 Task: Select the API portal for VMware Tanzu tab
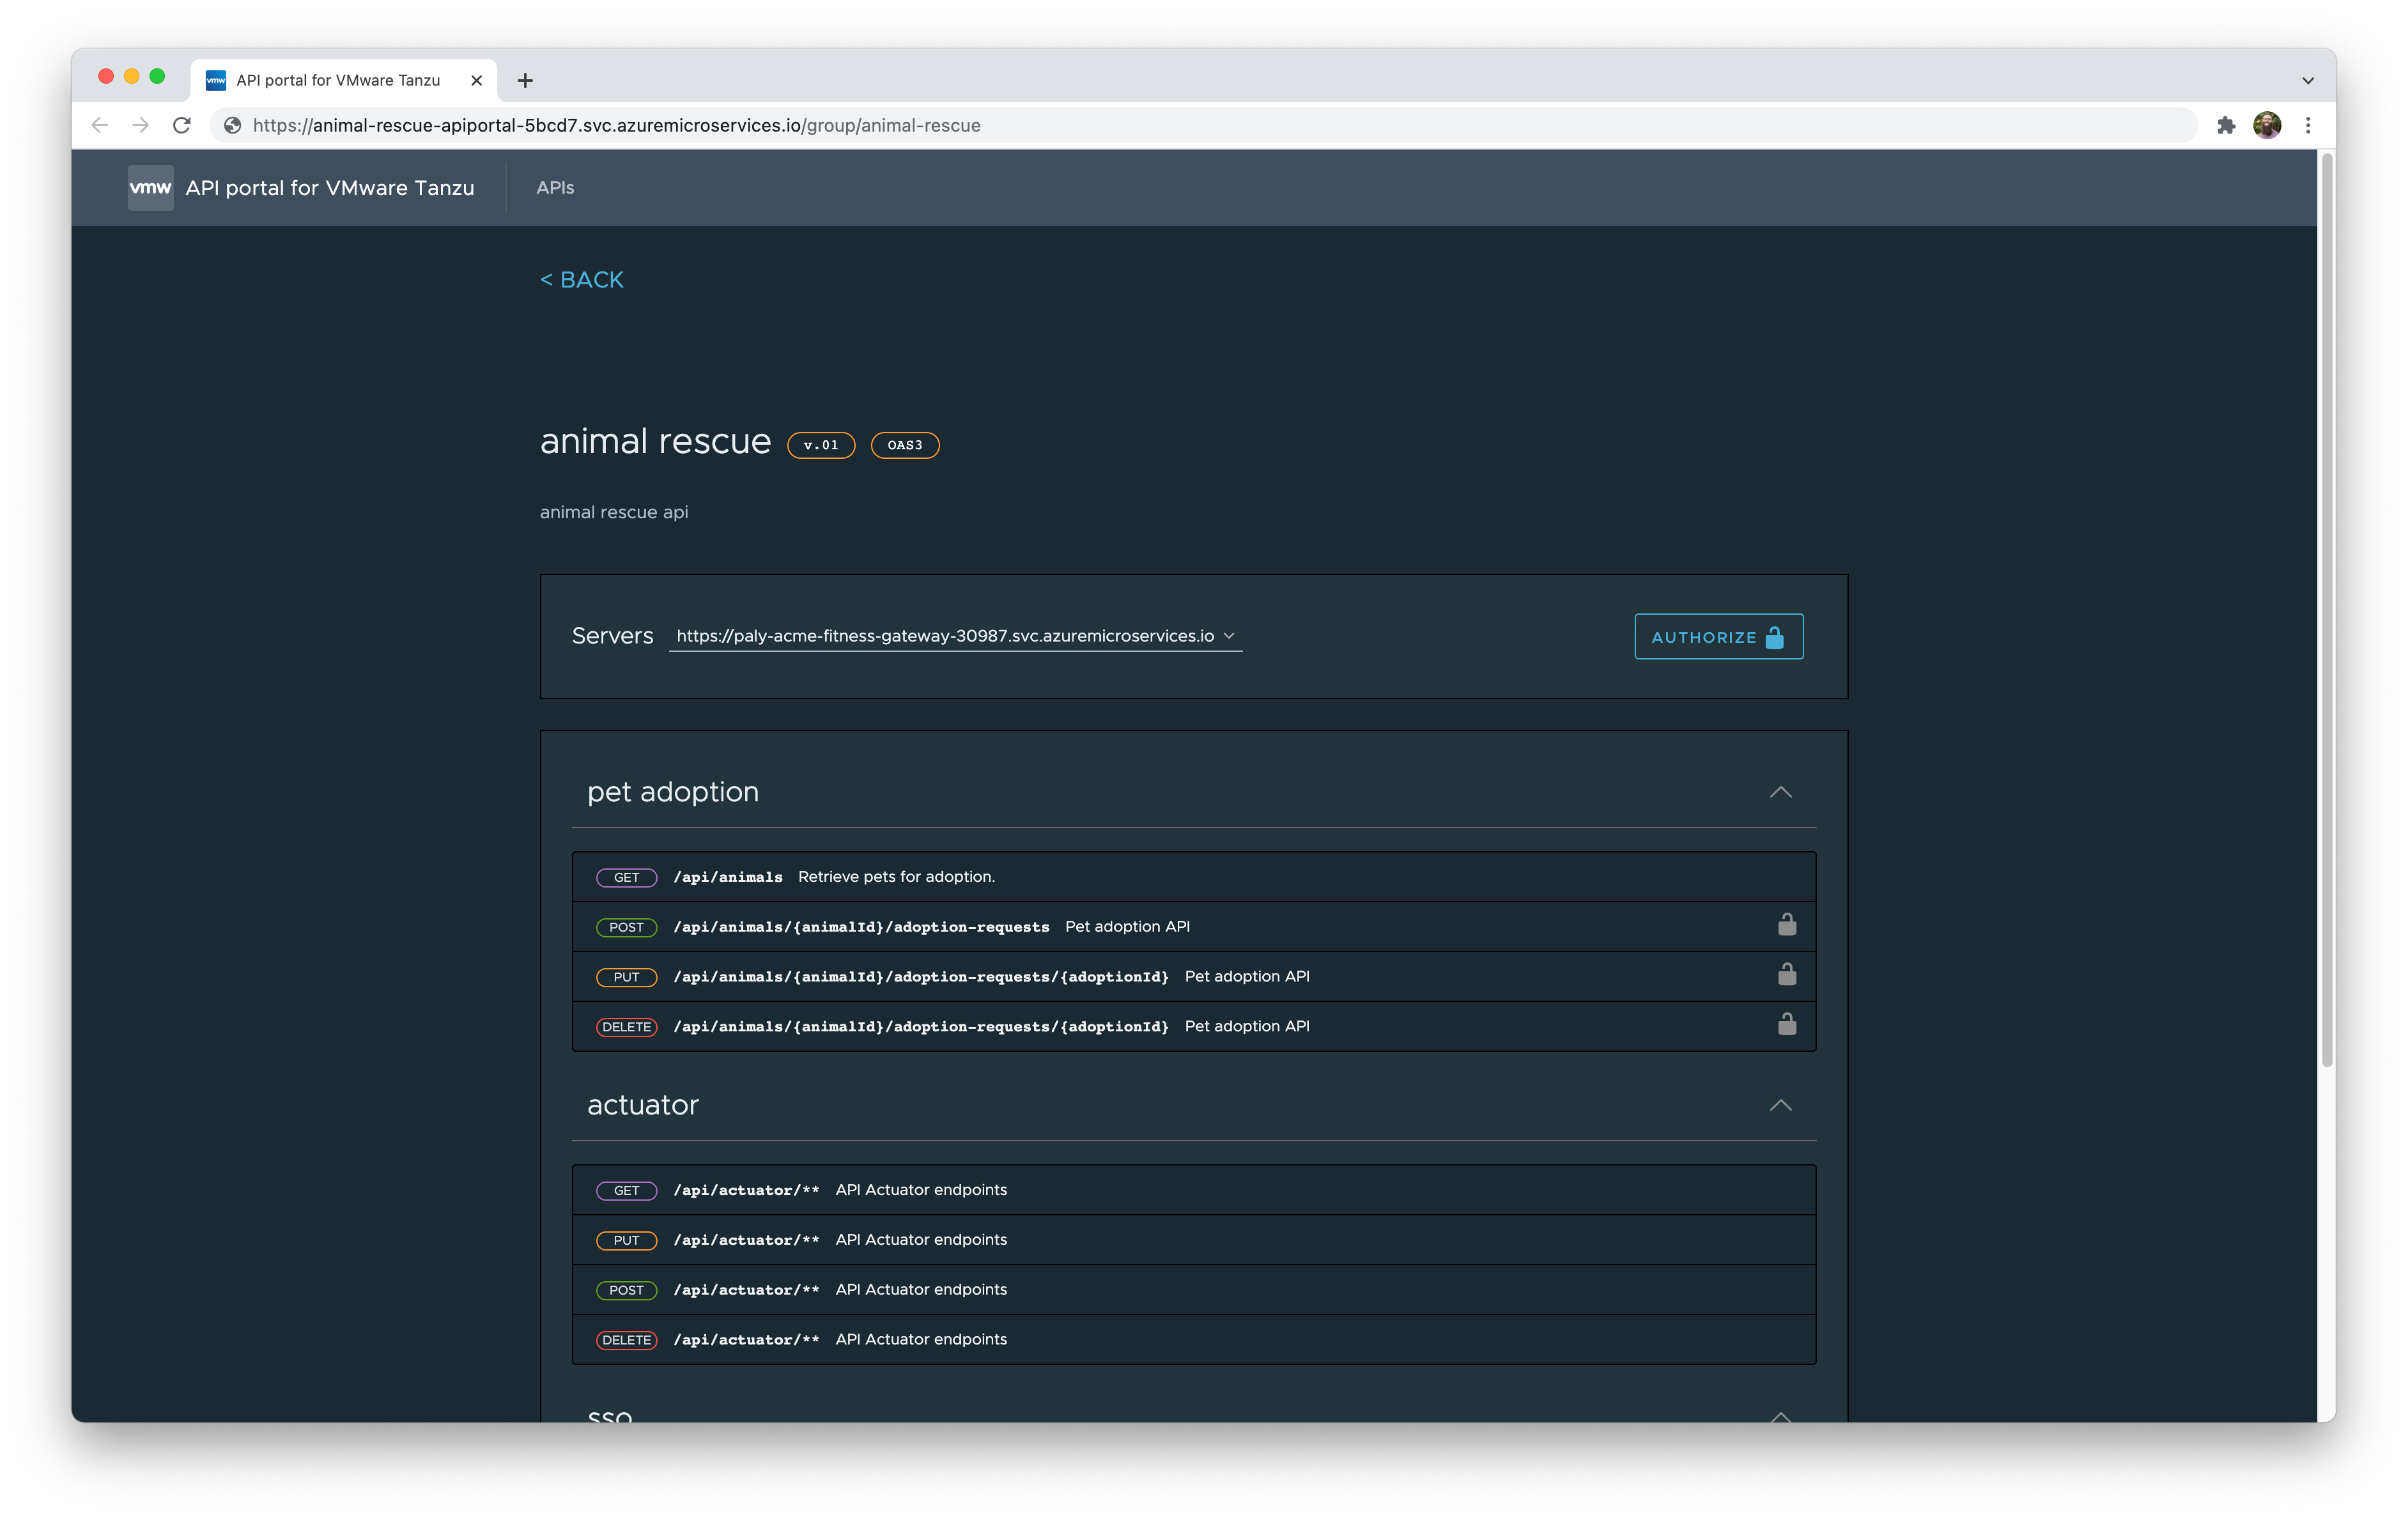point(338,80)
